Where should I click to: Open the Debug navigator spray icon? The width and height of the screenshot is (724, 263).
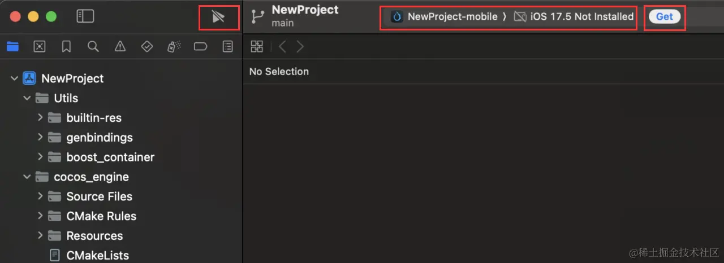tap(174, 47)
